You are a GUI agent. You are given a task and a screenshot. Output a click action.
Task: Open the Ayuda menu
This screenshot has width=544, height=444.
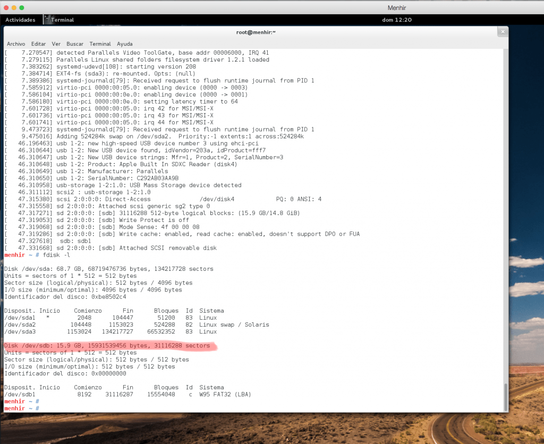pyautogui.click(x=124, y=44)
